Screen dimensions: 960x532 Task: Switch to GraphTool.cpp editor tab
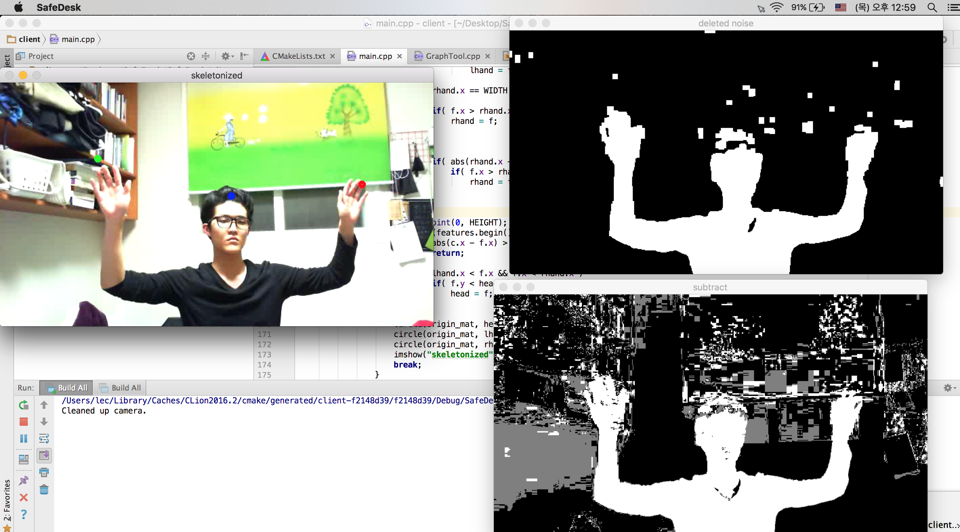click(453, 56)
